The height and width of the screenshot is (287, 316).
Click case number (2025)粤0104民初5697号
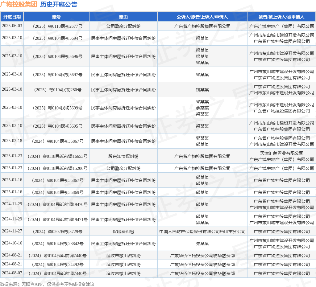(58, 75)
